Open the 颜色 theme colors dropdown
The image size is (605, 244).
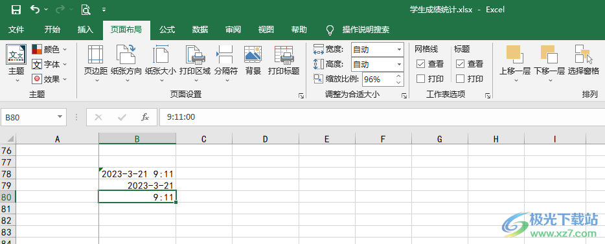pos(49,49)
